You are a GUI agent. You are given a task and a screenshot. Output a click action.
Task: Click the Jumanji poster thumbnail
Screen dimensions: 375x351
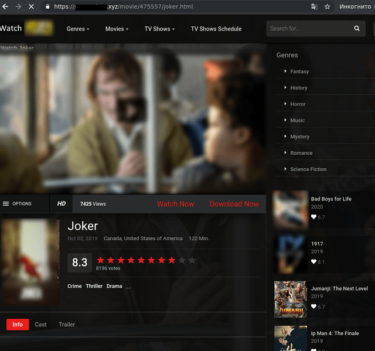(x=291, y=299)
